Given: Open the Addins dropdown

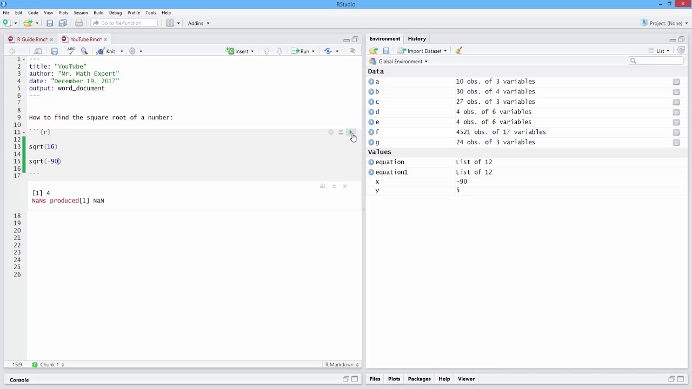Looking at the screenshot, I should coord(198,23).
